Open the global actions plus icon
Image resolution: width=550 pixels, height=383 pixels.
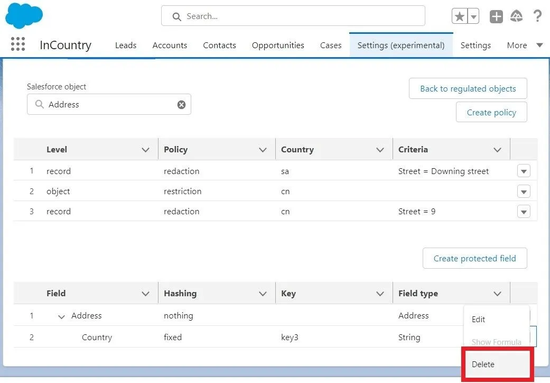496,16
